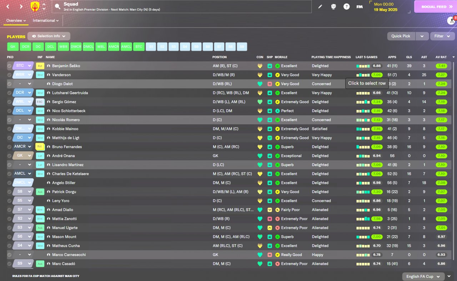Open the S8 substitute dropdown on Patrick Dorgu's row
Image resolution: width=457 pixels, height=281 pixels.
(23, 192)
